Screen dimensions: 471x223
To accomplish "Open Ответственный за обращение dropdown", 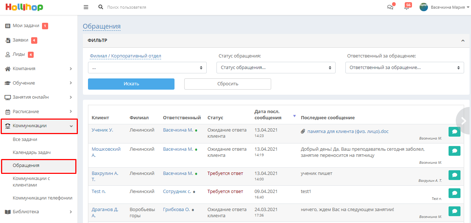I will (x=405, y=68).
